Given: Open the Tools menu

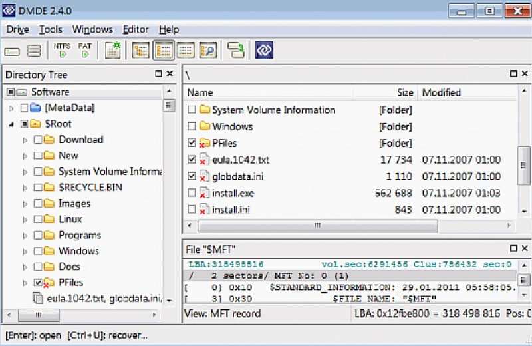Looking at the screenshot, I should point(51,29).
